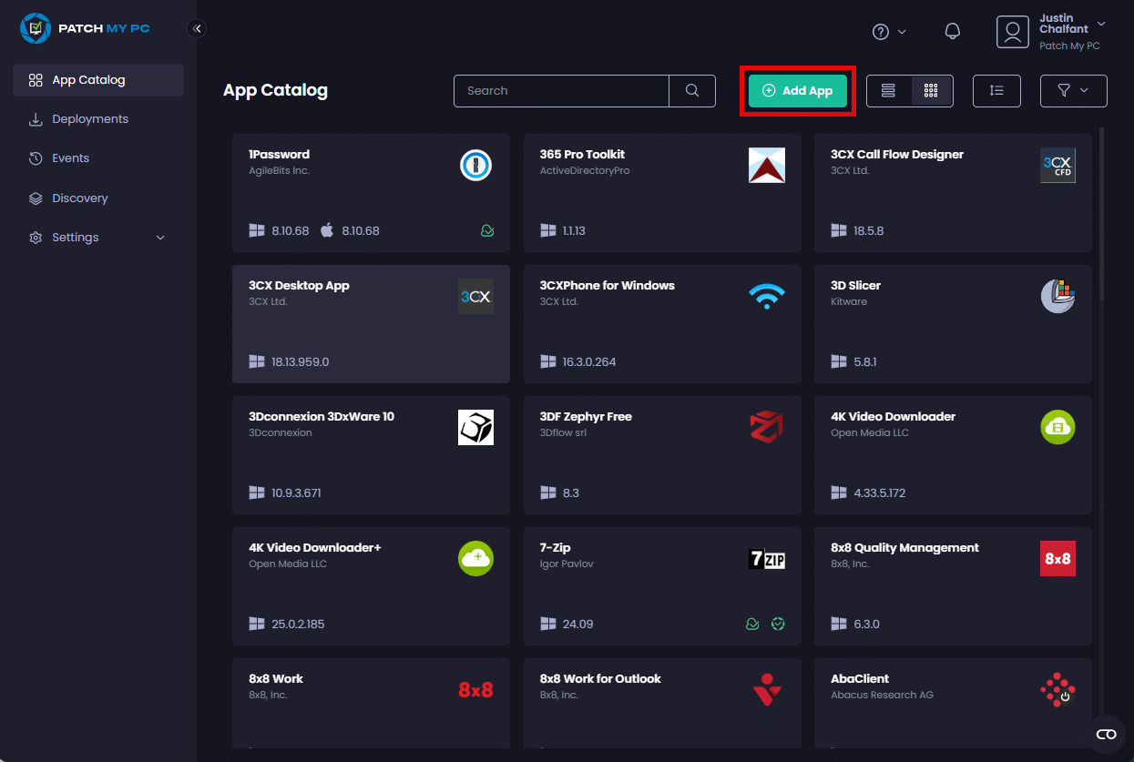
Task: Click the search magnifier icon
Action: [692, 91]
